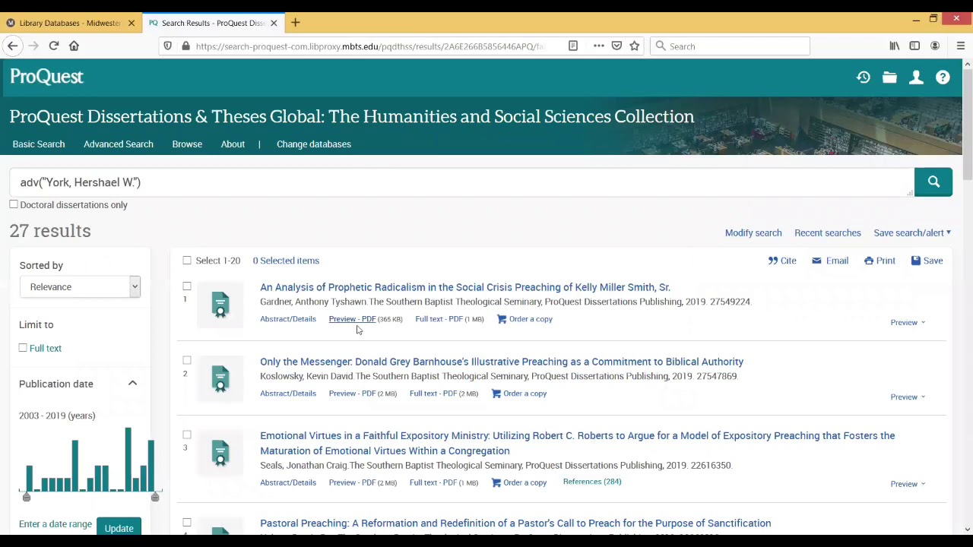The image size is (973, 547).
Task: Go to browser home page icon
Action: click(x=74, y=46)
